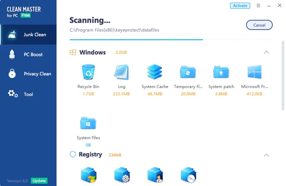
Task: Click the Registry icon with disc
Action: 188,175
